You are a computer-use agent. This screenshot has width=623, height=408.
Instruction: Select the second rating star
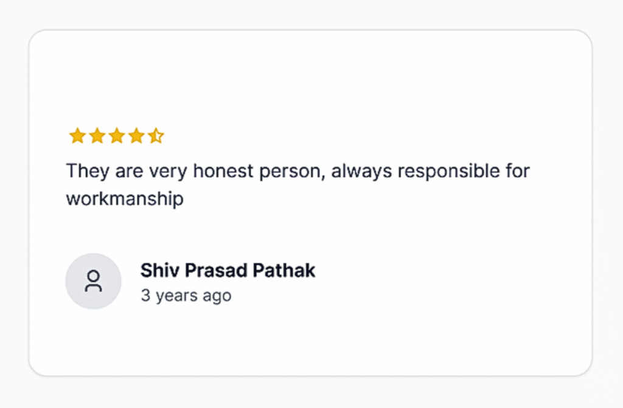click(x=97, y=135)
